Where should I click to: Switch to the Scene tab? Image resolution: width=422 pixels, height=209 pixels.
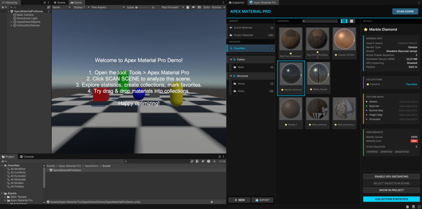59,2
